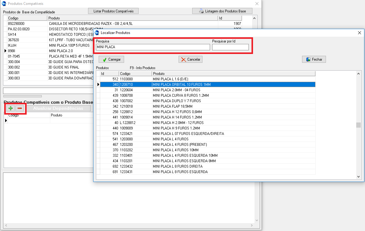This screenshot has width=365, height=231.
Task: Close the Localizar Produtos dialog
Action: point(359,33)
